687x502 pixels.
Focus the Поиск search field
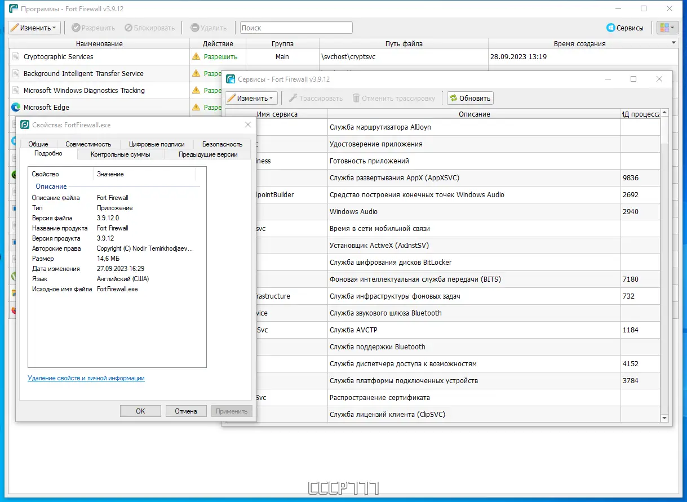coord(296,28)
